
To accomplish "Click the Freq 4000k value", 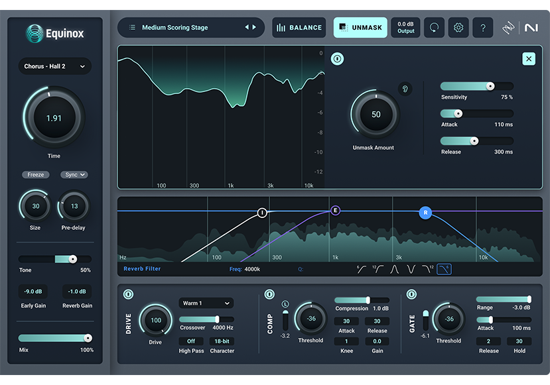I will (252, 269).
